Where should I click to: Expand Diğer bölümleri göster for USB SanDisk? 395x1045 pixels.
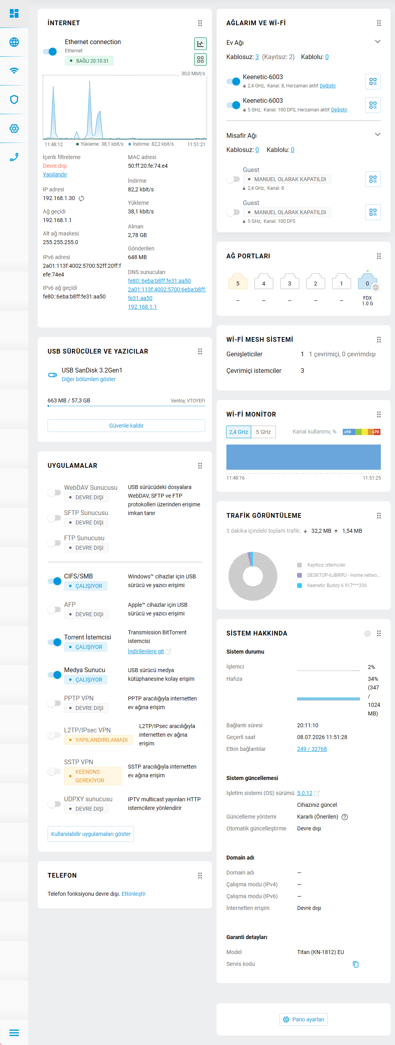point(89,379)
